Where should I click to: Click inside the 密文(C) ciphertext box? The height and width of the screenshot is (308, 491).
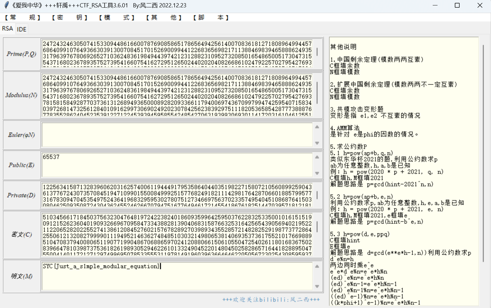[177, 234]
